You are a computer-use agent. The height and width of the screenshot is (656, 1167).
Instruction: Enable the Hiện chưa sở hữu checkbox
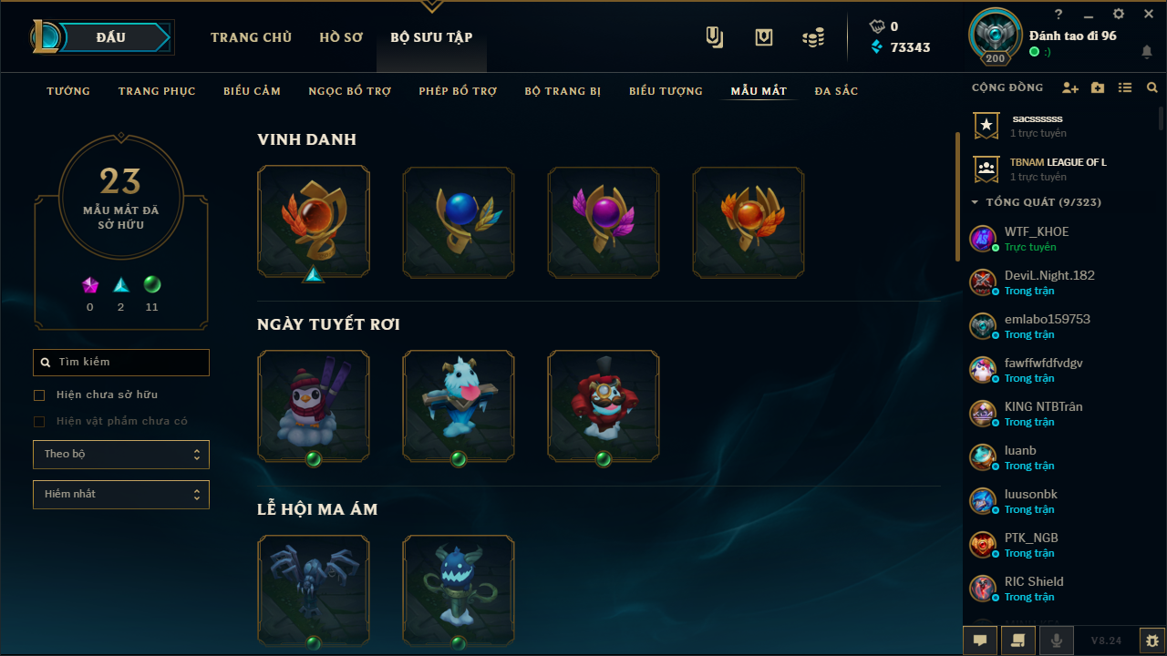tap(39, 395)
